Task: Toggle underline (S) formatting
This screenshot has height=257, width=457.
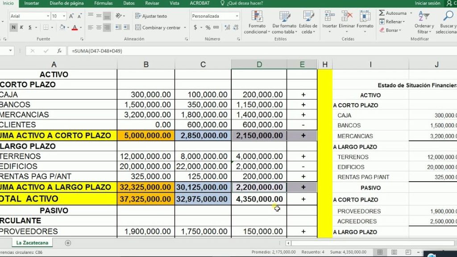Action: point(30,28)
